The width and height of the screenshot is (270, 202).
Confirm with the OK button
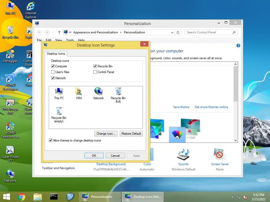pos(94,155)
